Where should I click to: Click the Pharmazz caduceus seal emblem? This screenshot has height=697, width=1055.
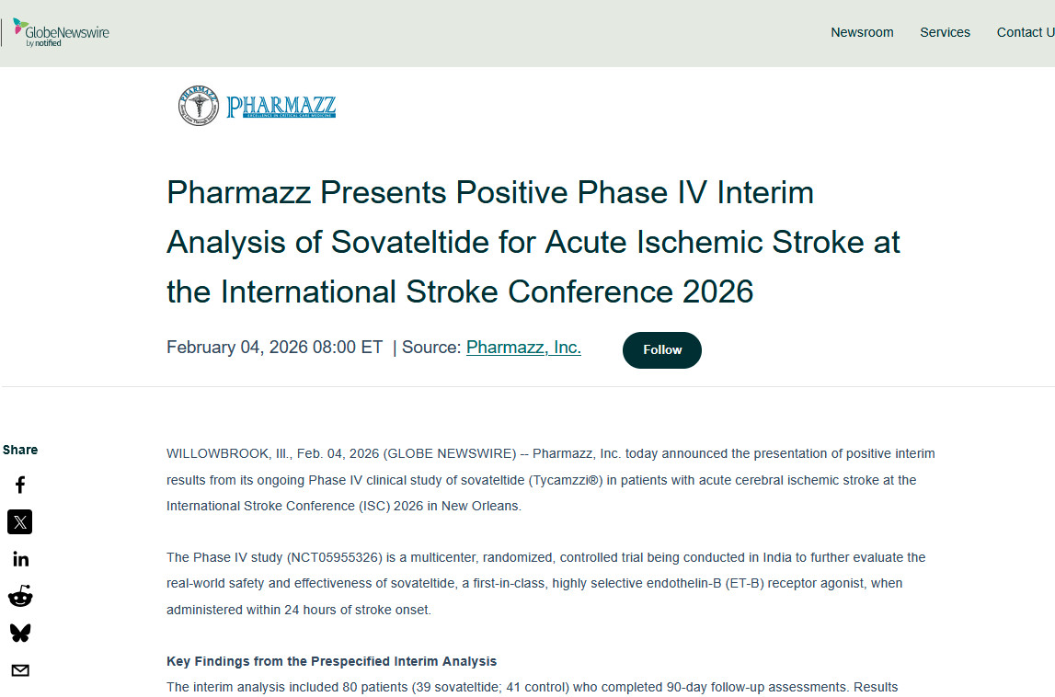(x=197, y=105)
